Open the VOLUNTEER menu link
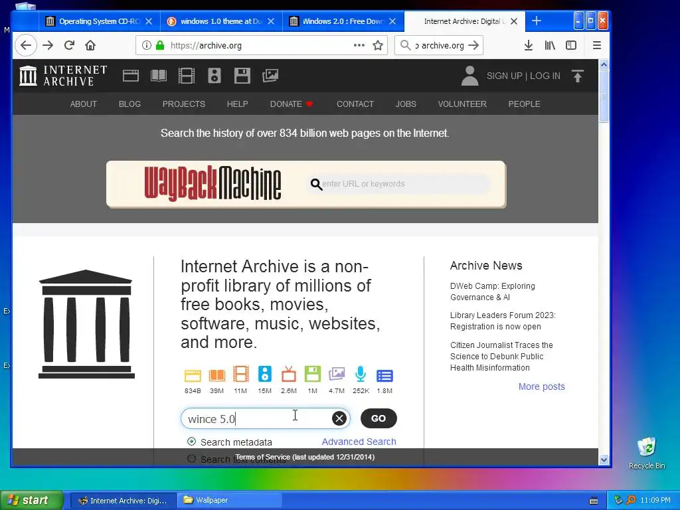The image size is (680, 510). [x=462, y=104]
